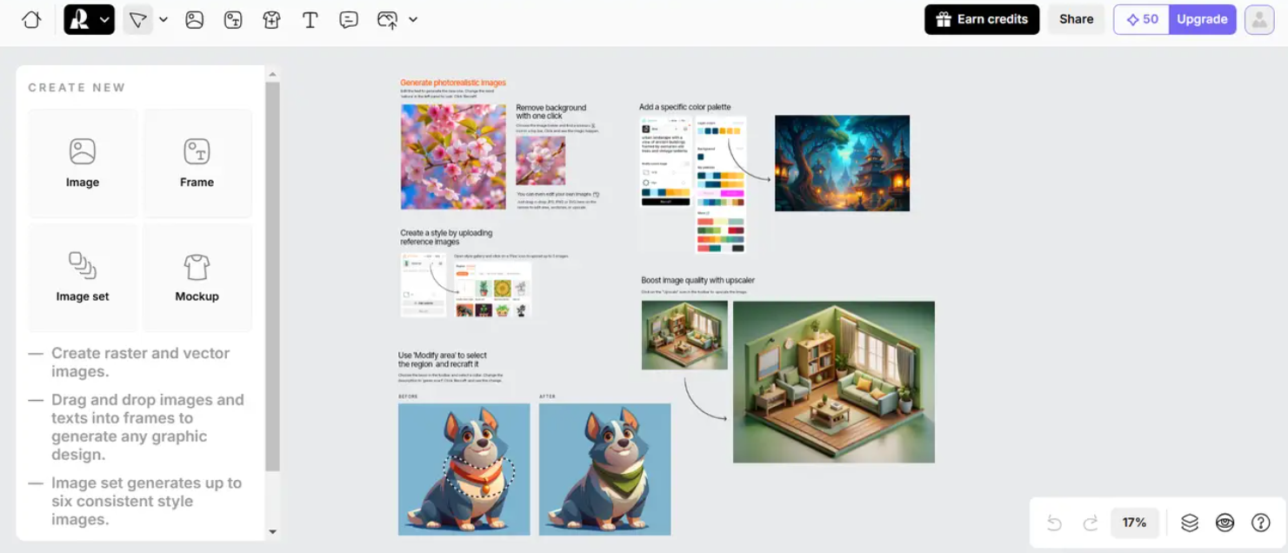Select the BEFORE dog illustration
Image resolution: width=1288 pixels, height=553 pixels.
point(464,470)
